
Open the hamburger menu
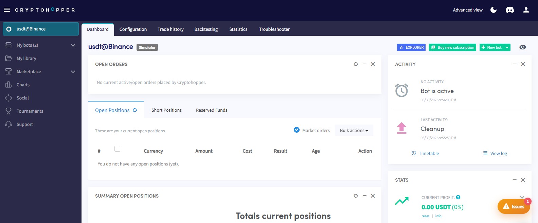[7, 10]
